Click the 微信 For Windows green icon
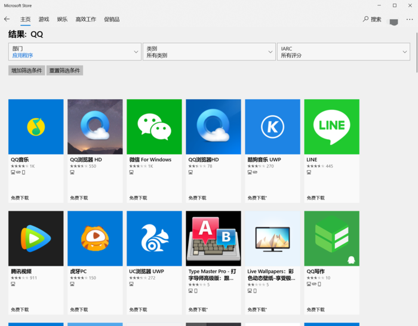 click(x=154, y=127)
